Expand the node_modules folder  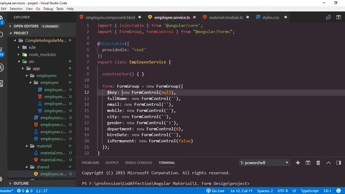pyautogui.click(x=18, y=54)
